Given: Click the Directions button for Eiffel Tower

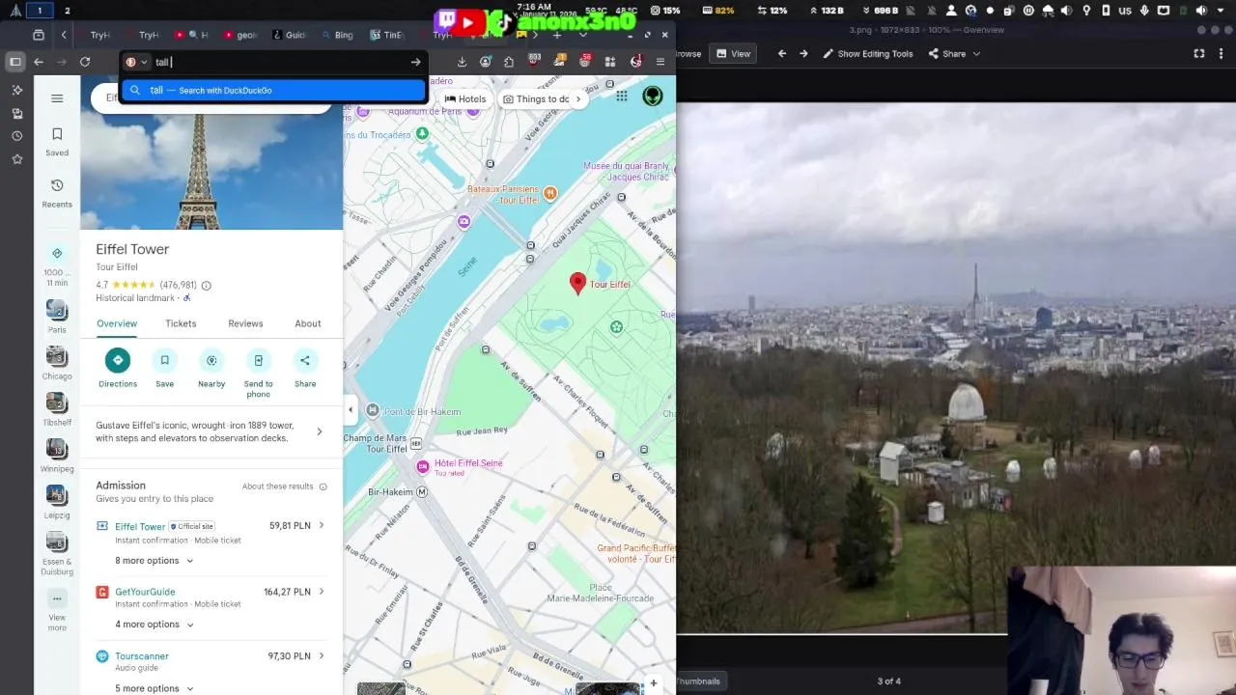Looking at the screenshot, I should (x=118, y=360).
